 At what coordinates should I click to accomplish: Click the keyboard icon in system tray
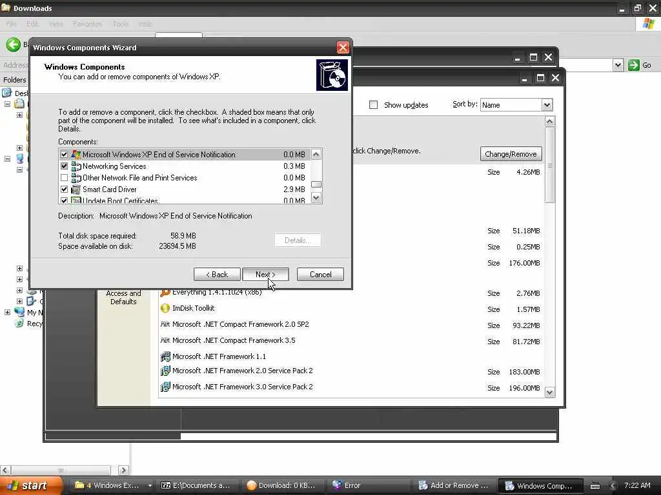click(x=595, y=486)
